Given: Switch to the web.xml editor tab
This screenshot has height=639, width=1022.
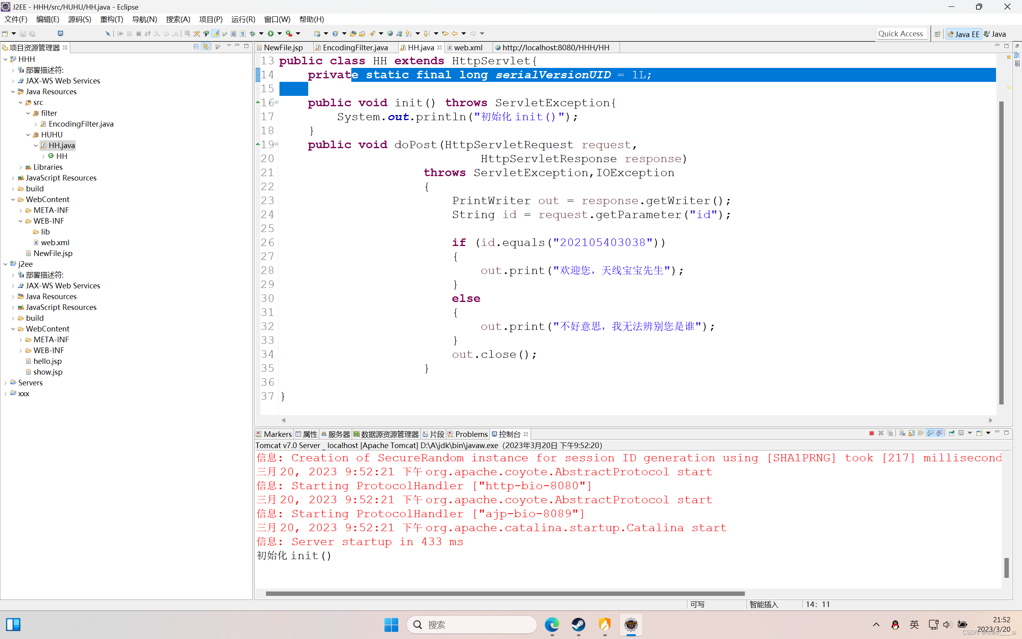Looking at the screenshot, I should click(x=467, y=48).
